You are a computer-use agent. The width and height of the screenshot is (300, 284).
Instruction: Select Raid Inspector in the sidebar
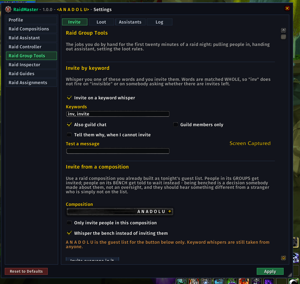pos(31,65)
